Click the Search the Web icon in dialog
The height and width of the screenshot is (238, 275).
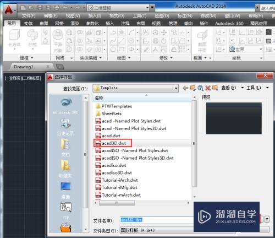click(200, 88)
